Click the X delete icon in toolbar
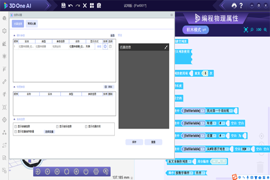Image resolution: width=270 pixels, height=180 pixels. click(85, 5)
